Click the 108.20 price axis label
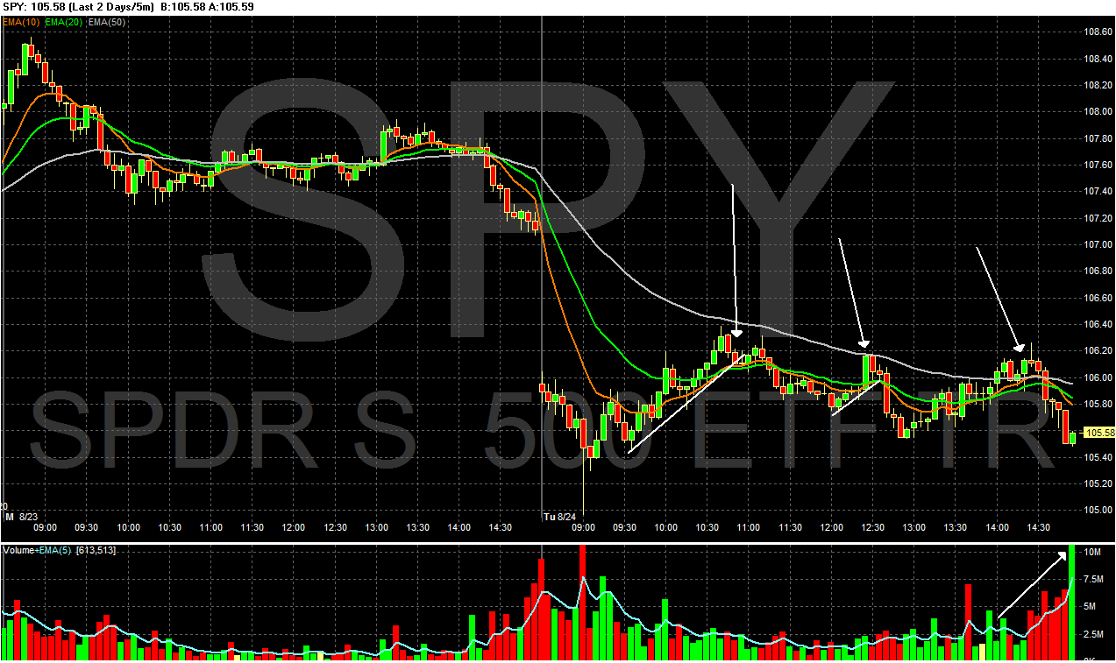Image resolution: width=1116 pixels, height=663 pixels. pos(1099,86)
